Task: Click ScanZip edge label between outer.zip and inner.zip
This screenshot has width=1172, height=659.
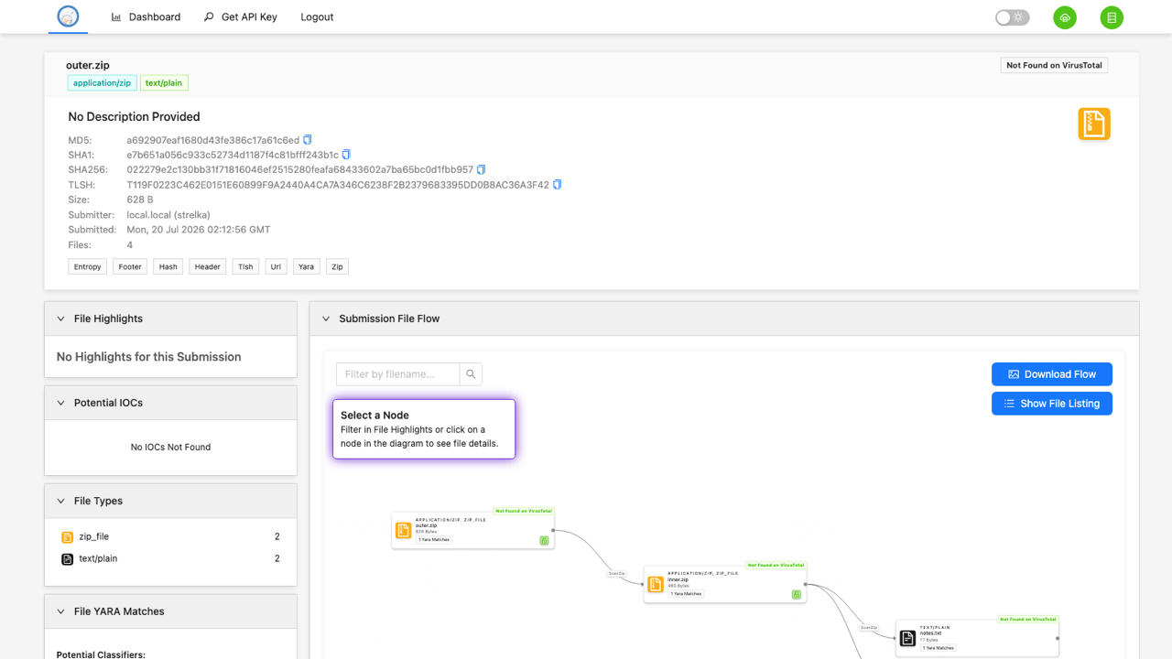Action: tap(617, 573)
